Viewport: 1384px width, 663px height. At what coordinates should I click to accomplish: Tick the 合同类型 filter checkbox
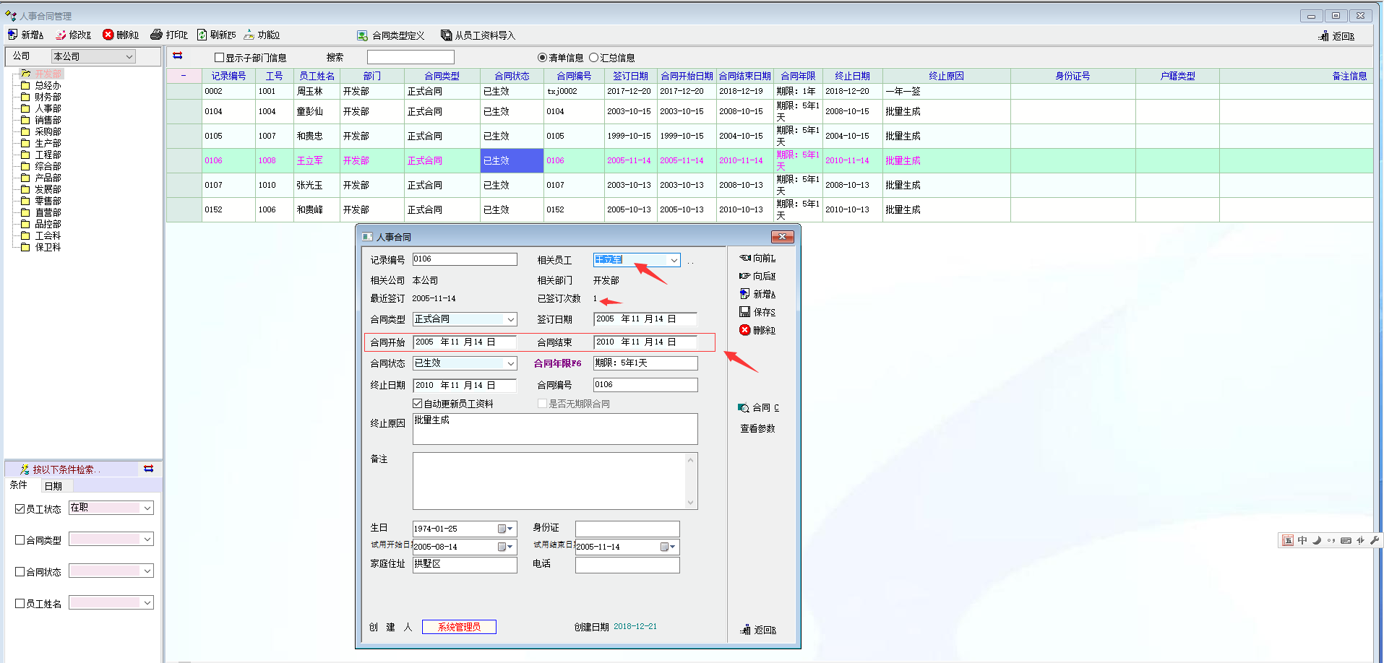tap(20, 540)
